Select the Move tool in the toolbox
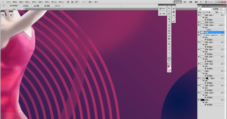 point(169,8)
